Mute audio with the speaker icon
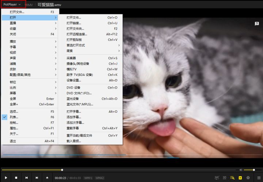 (241, 170)
